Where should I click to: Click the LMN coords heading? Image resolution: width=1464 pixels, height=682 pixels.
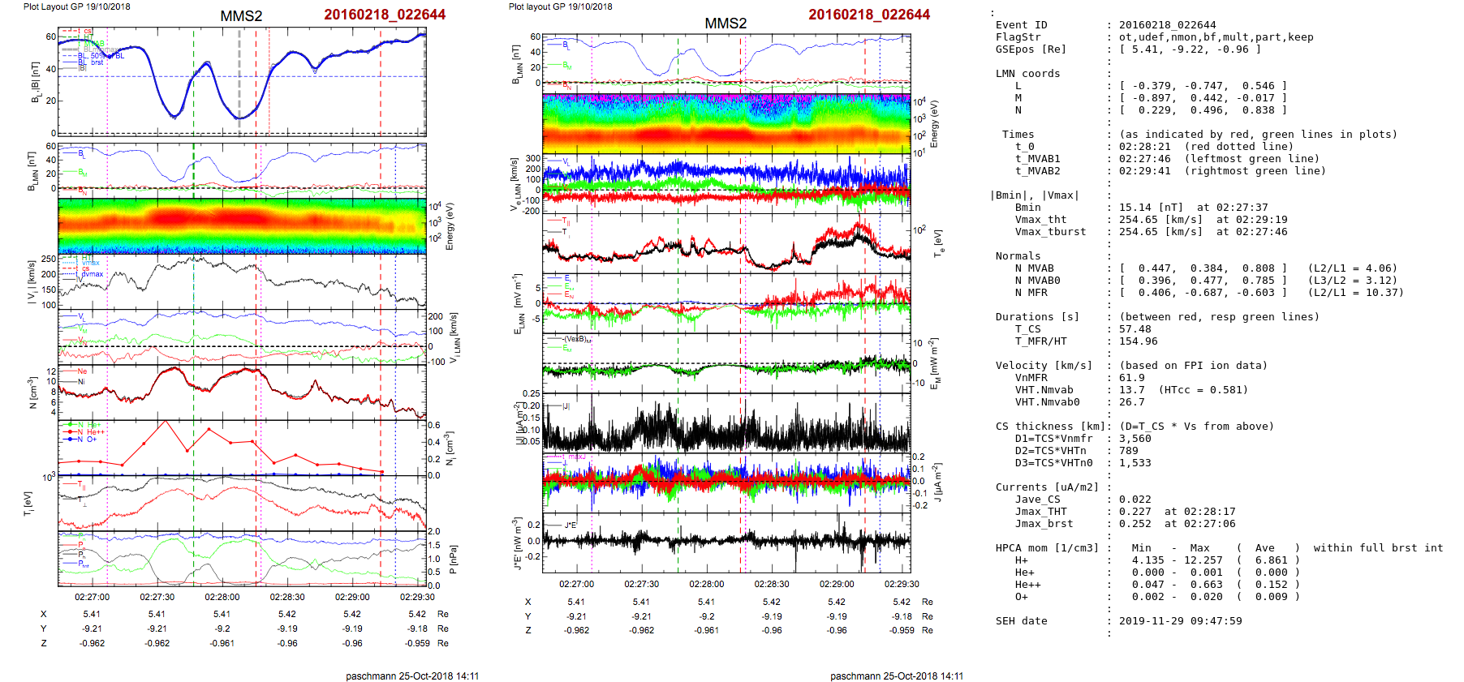click(x=1027, y=74)
